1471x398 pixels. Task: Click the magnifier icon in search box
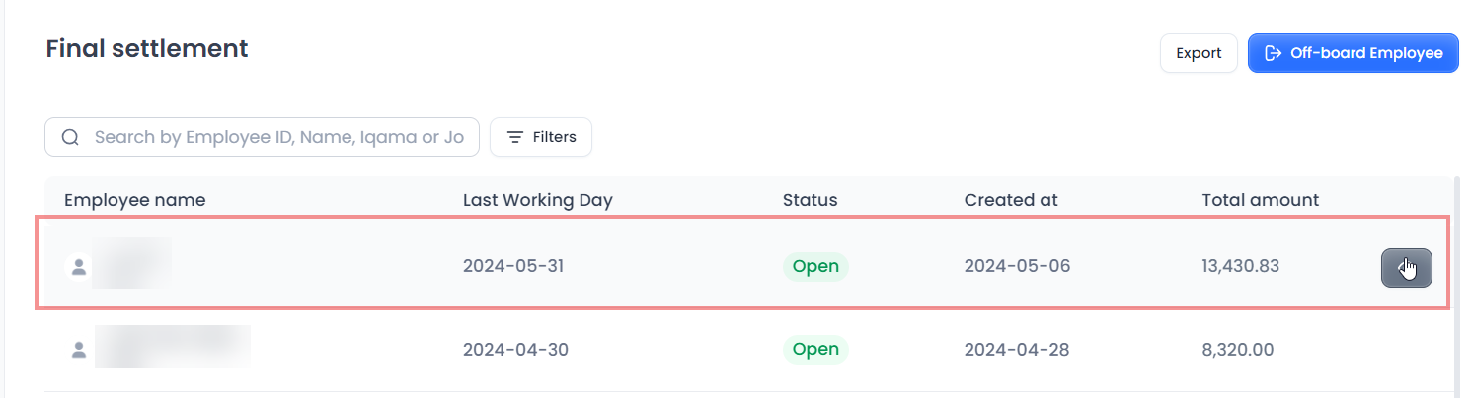pos(70,137)
